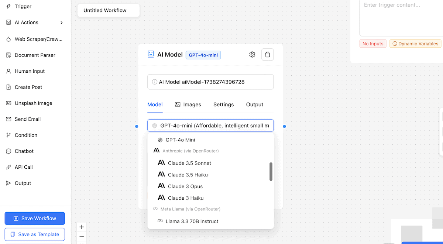443x244 pixels.
Task: Switch to the Settings tab
Action: click(223, 104)
